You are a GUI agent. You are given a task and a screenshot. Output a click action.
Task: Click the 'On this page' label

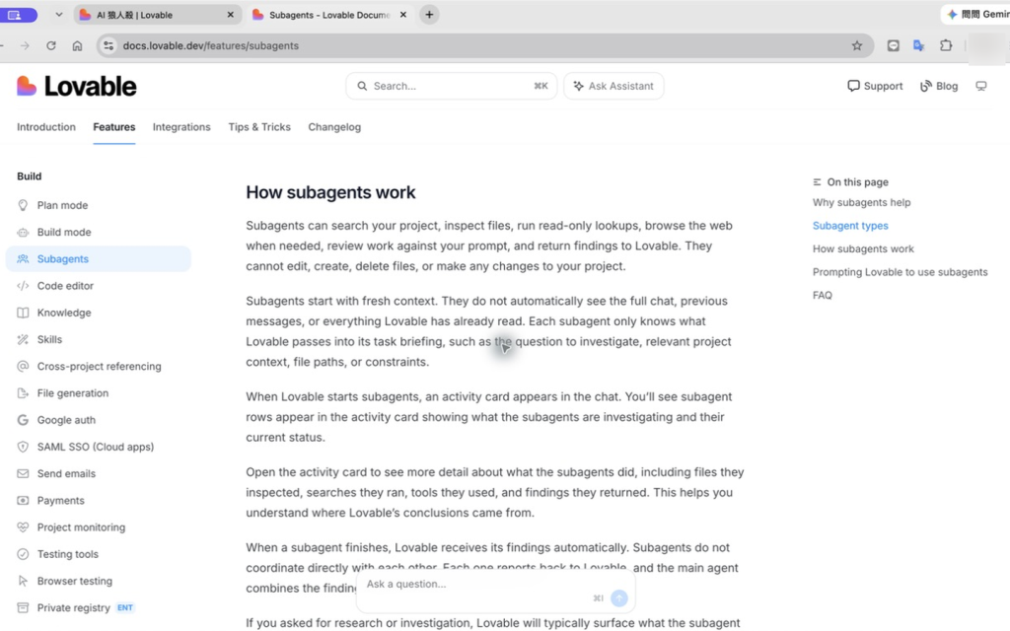coord(850,182)
